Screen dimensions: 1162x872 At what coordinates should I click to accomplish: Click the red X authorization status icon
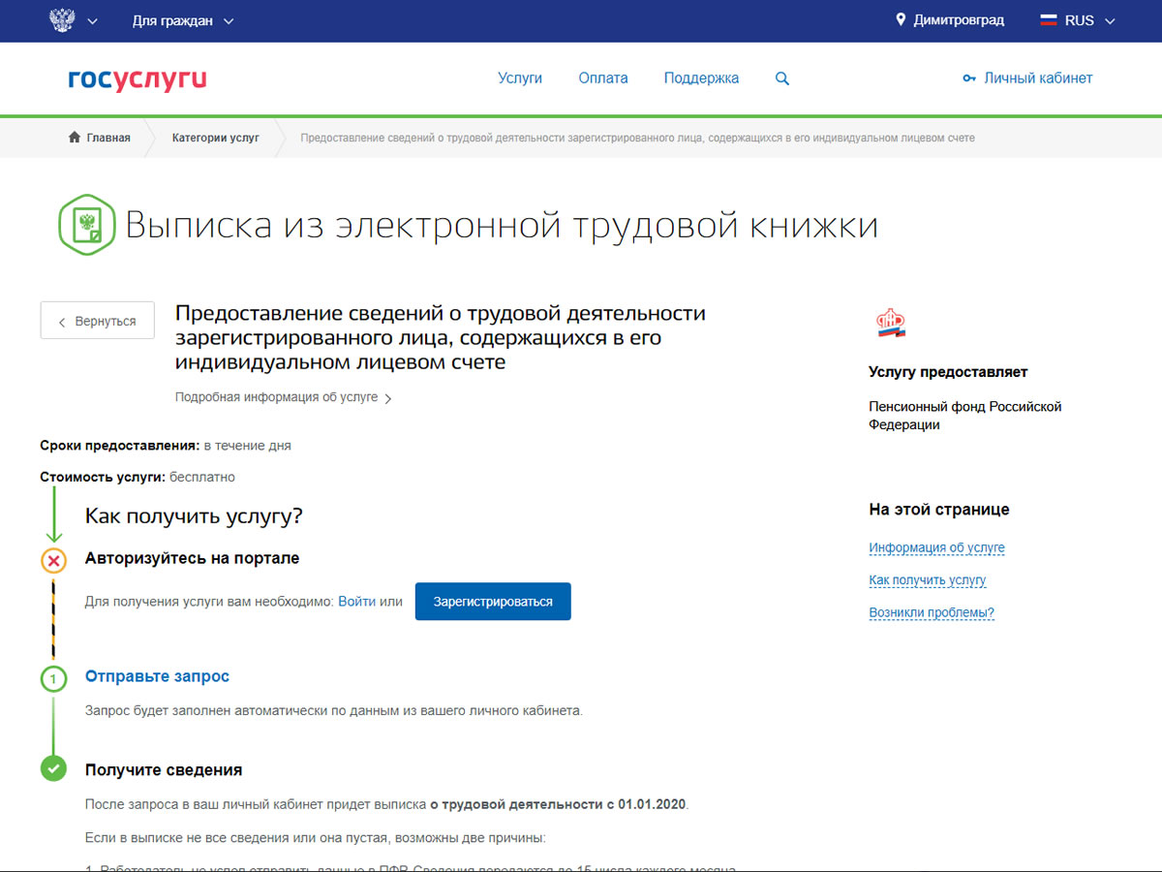[53, 560]
